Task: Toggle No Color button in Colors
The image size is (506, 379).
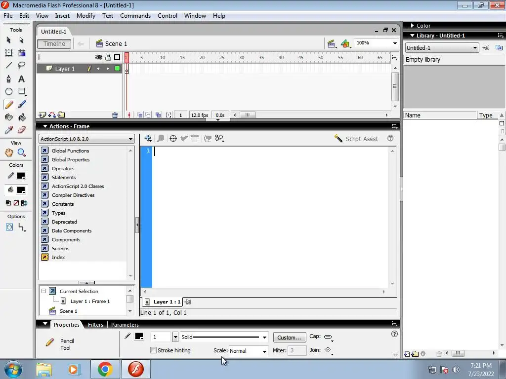Action: pos(16,203)
